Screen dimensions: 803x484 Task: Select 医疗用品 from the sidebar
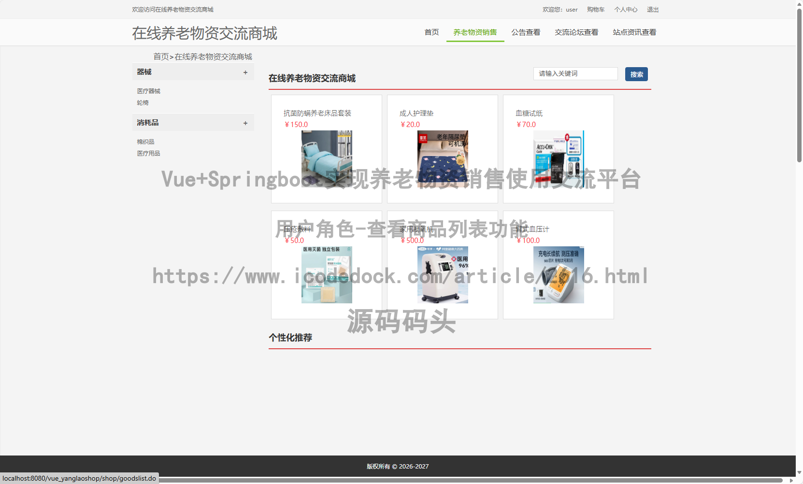[x=148, y=153]
